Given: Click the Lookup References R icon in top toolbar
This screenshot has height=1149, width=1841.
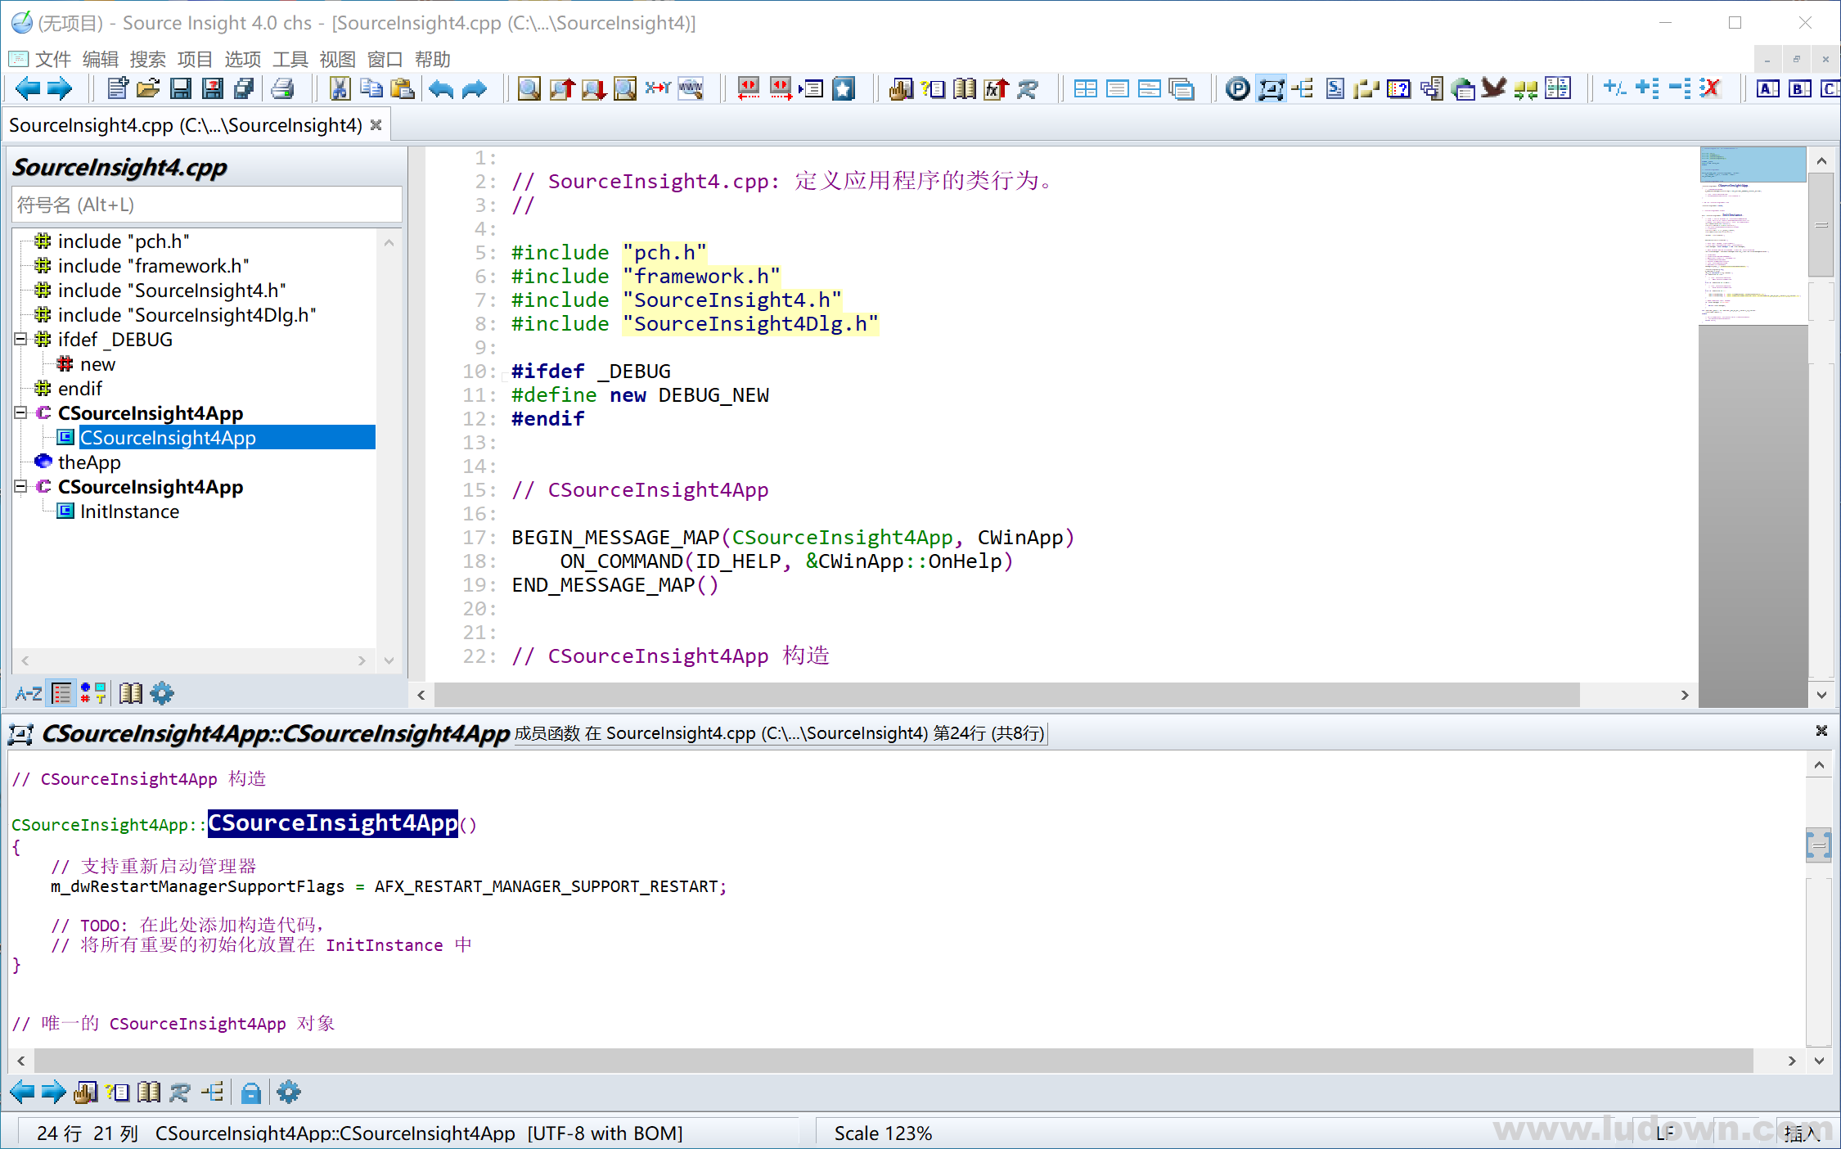Looking at the screenshot, I should coord(1029,88).
